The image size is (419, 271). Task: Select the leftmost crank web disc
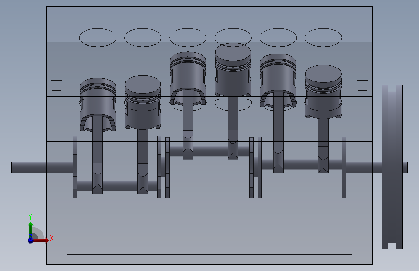pos(75,167)
